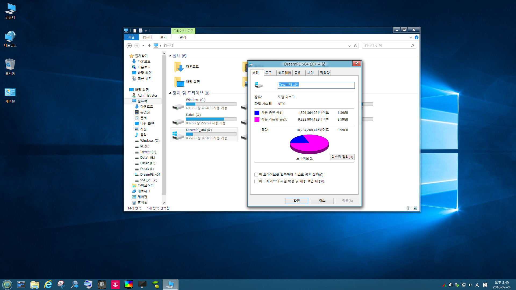Open quick access toolbar customize dropdown
This screenshot has width=516, height=290.
[x=146, y=31]
